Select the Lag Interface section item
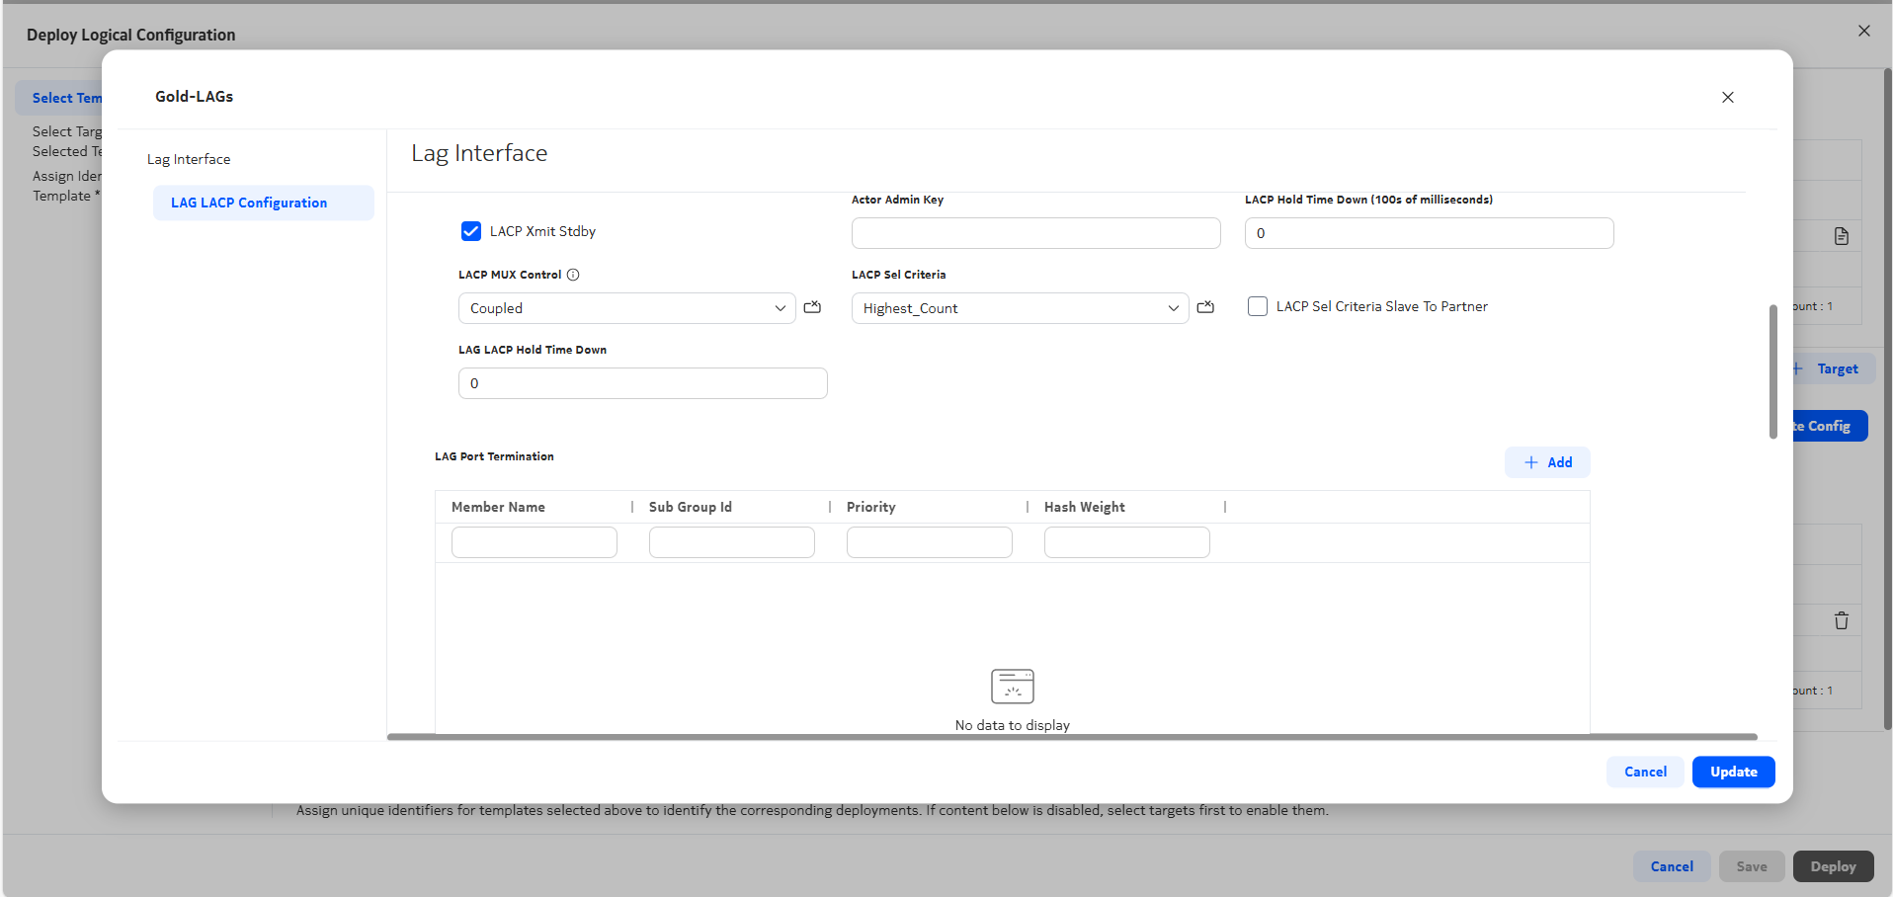The height and width of the screenshot is (897, 1893). (x=189, y=159)
